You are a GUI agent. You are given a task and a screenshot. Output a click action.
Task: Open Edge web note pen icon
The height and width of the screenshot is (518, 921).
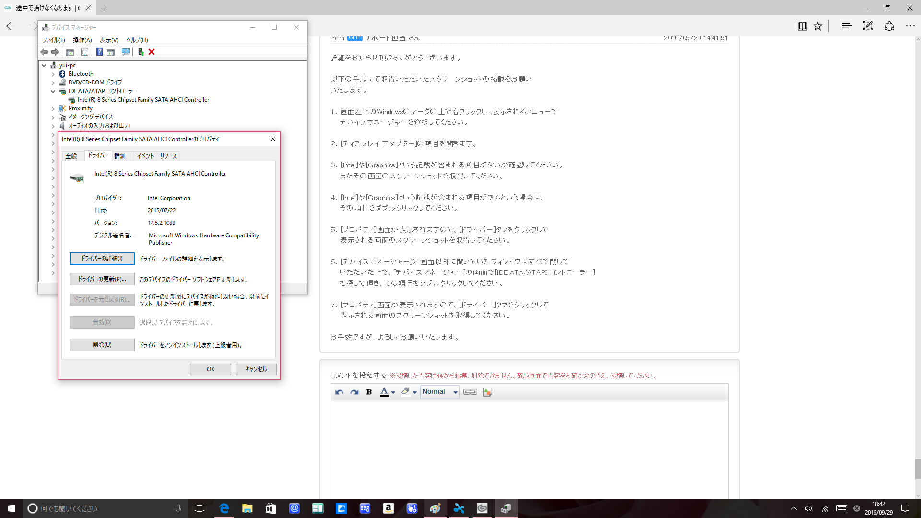(868, 26)
